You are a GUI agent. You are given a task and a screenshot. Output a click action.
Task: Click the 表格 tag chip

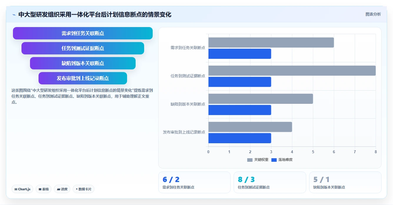pyautogui.click(x=44, y=189)
